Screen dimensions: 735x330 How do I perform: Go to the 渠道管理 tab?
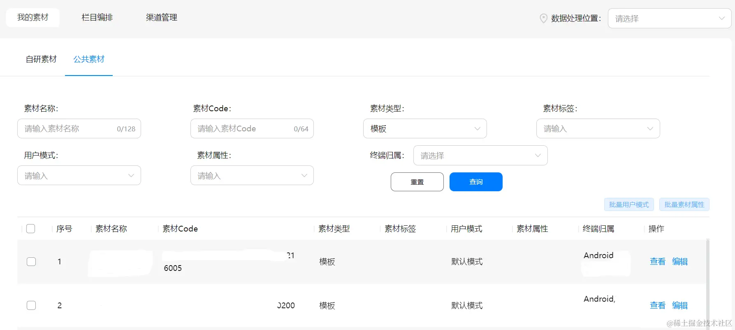pyautogui.click(x=161, y=18)
